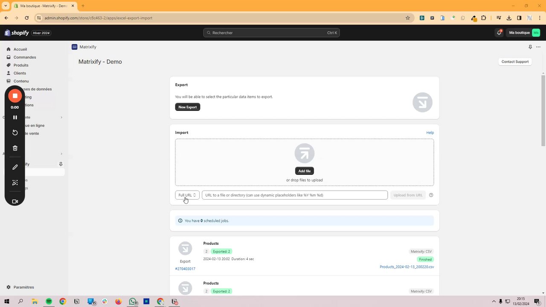Click the large export arrow icon
Image resolution: width=546 pixels, height=307 pixels.
click(x=422, y=102)
